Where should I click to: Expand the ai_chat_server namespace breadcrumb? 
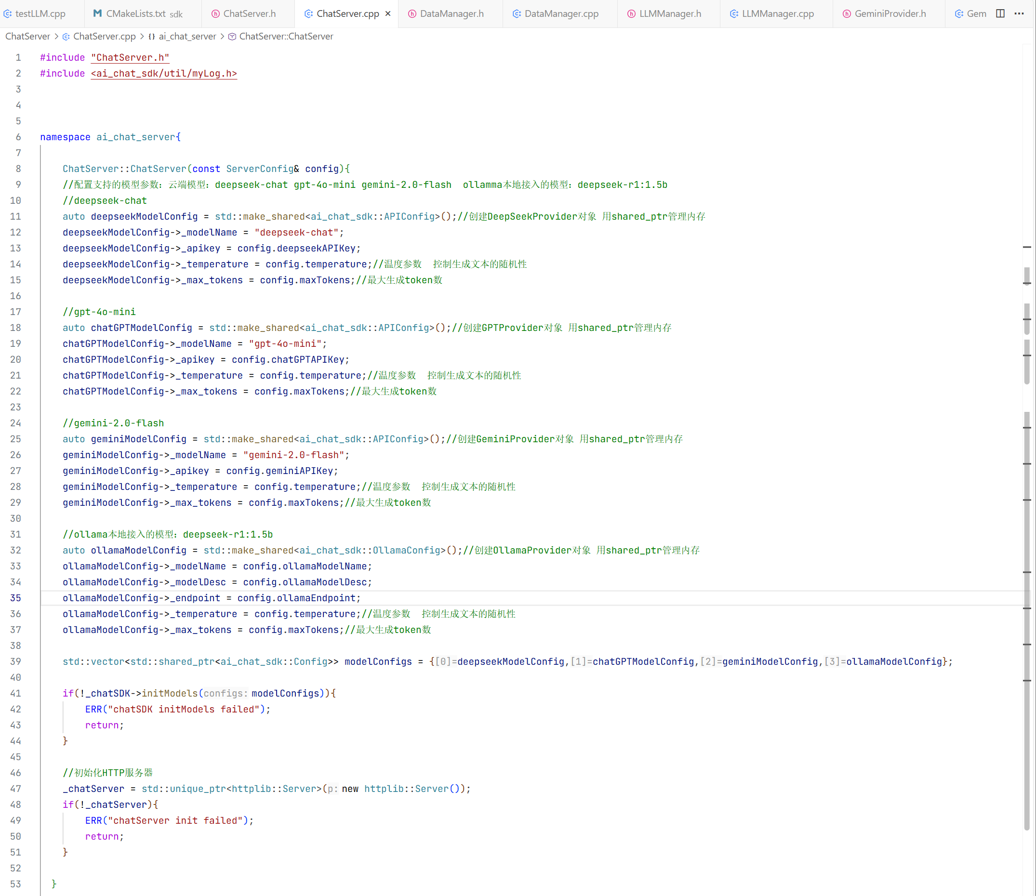click(x=187, y=36)
